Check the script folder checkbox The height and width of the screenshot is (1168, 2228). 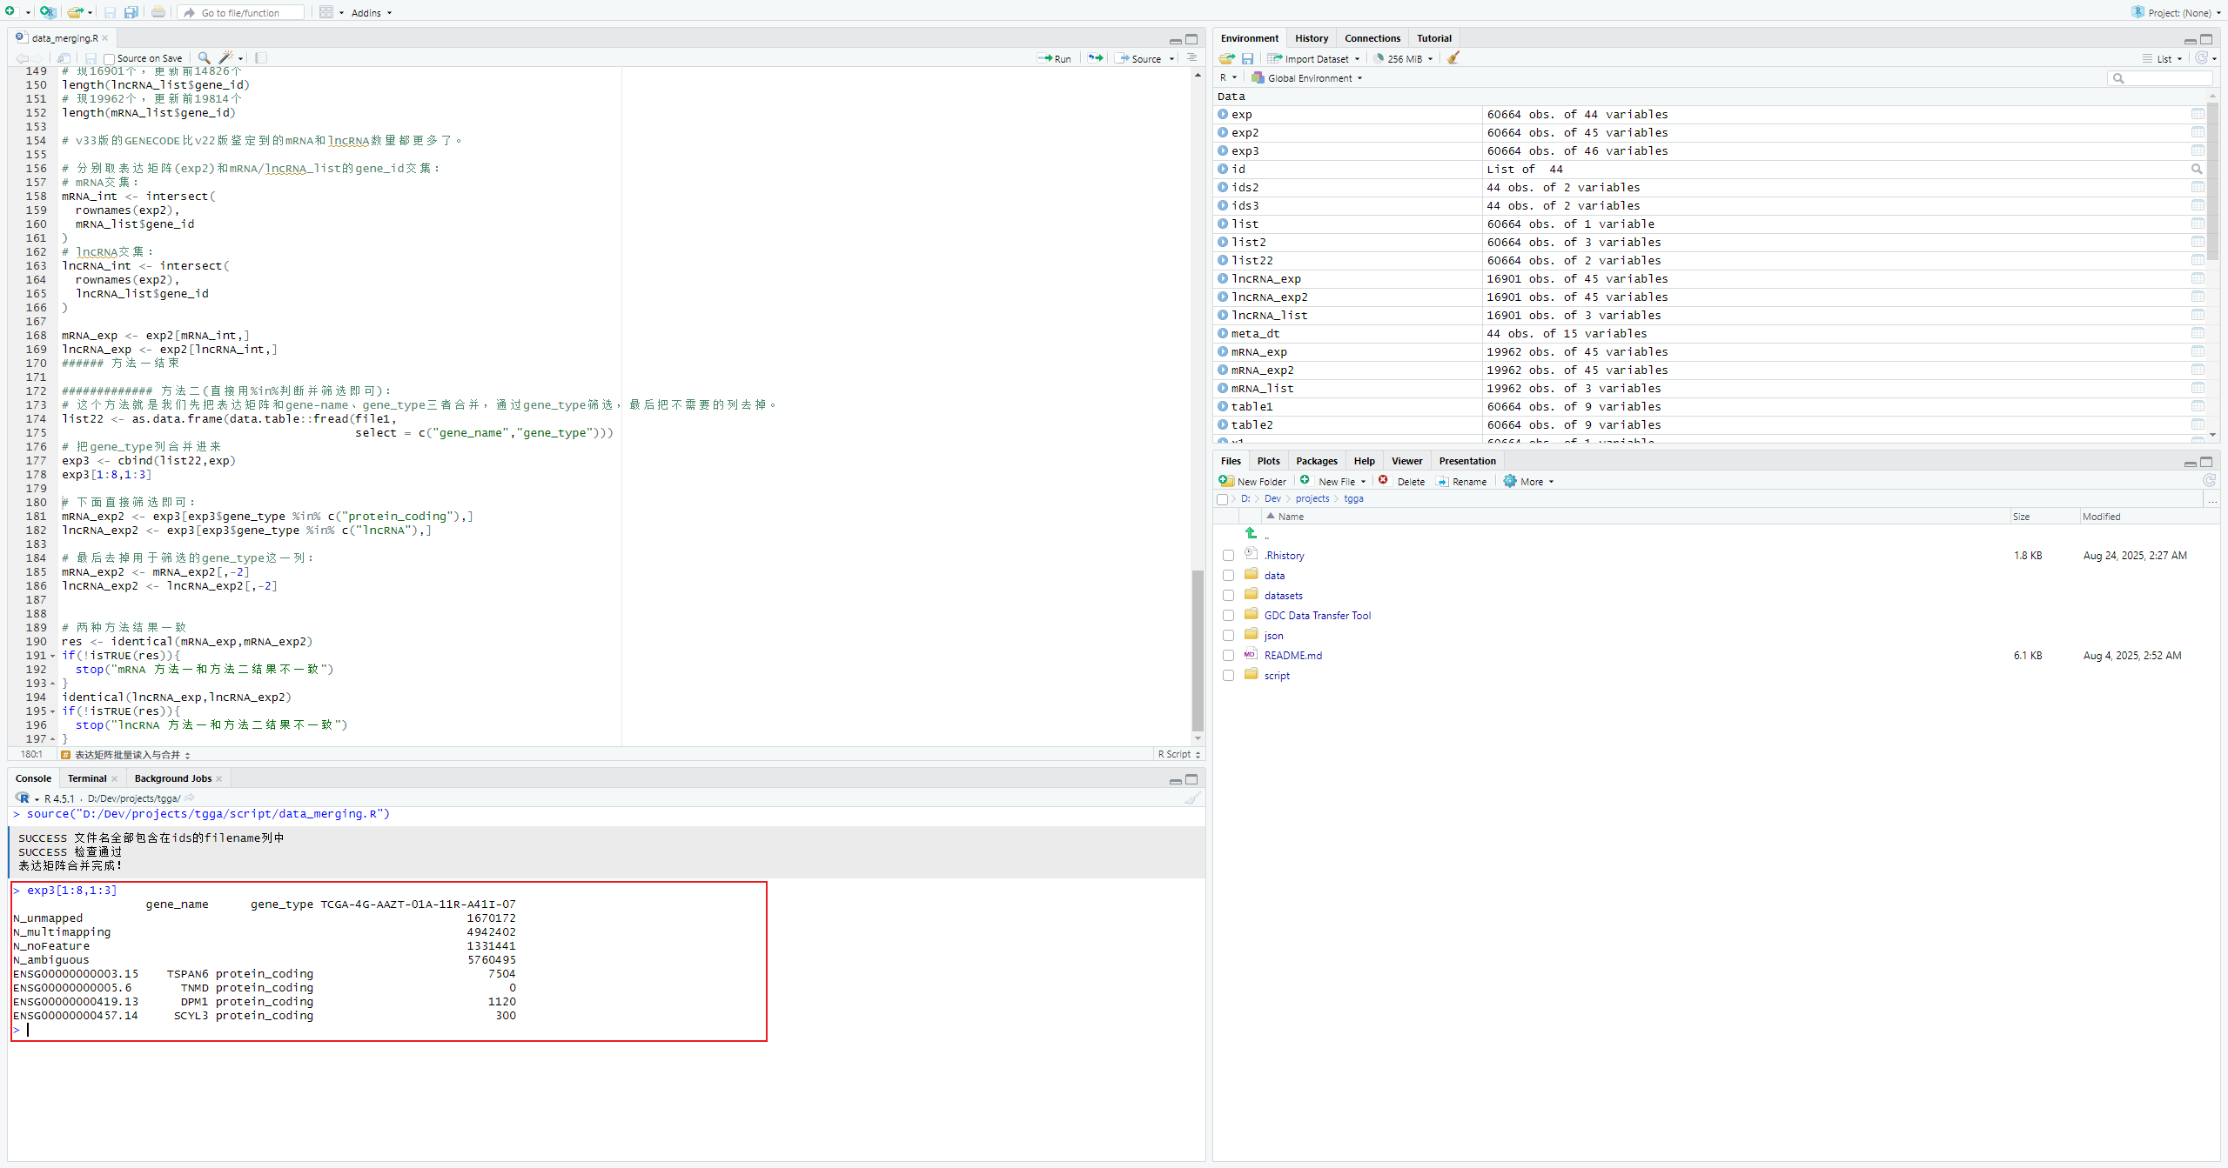[1229, 676]
